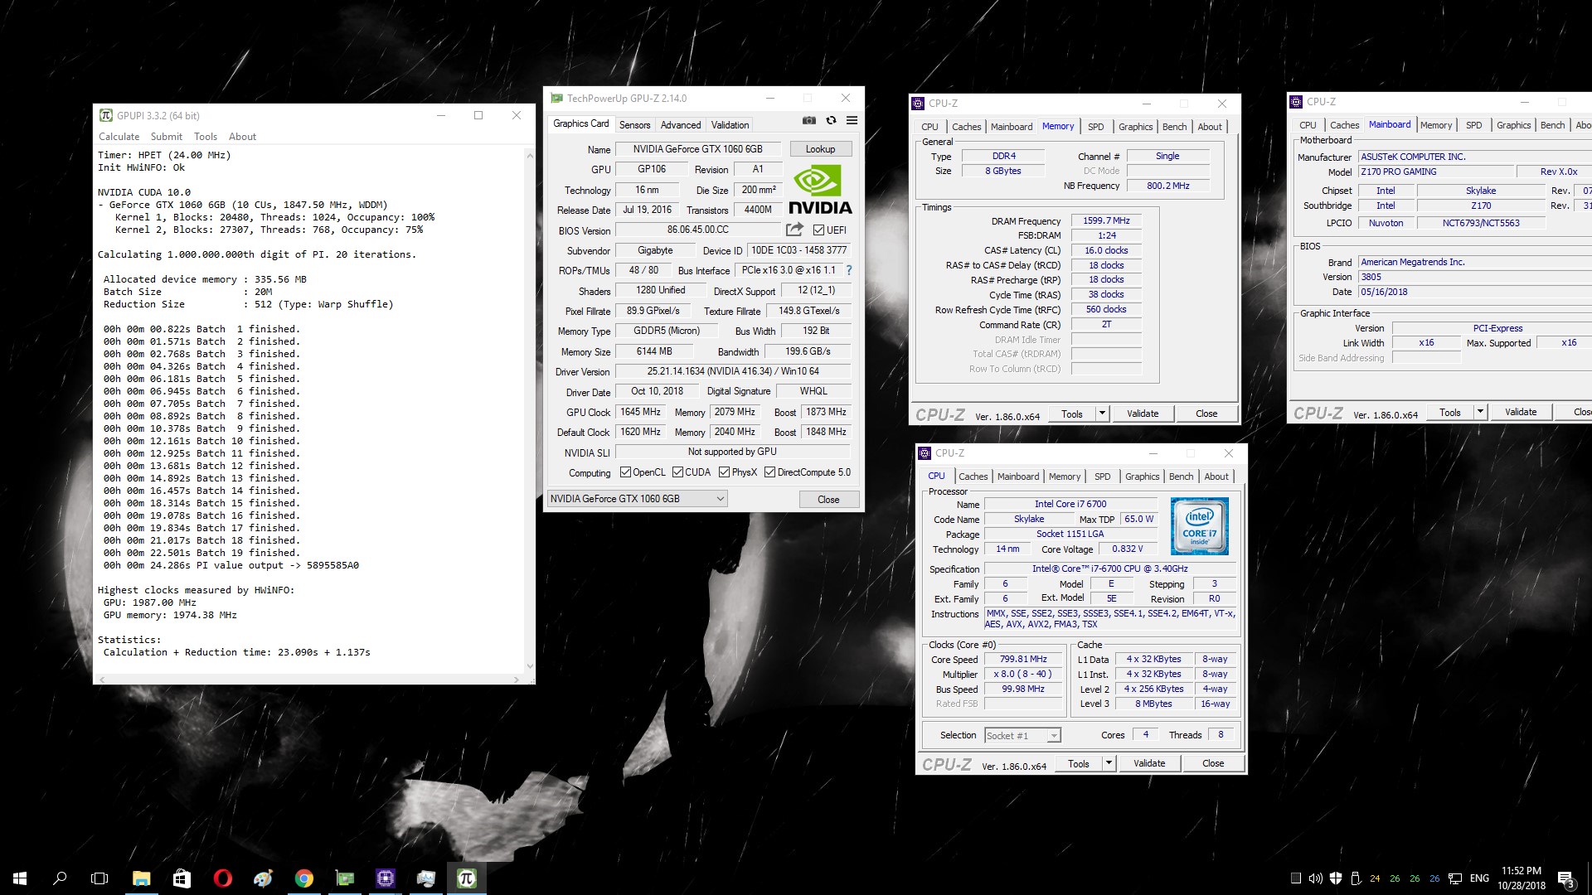Open Google Chrome from taskbar
Image resolution: width=1592 pixels, height=895 pixels.
303,878
